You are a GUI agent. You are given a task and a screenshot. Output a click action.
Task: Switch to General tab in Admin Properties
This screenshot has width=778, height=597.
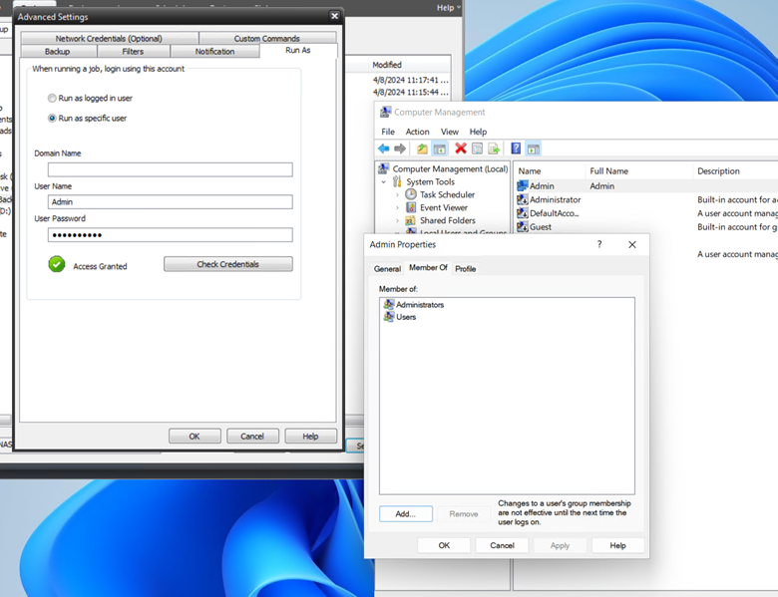click(387, 269)
